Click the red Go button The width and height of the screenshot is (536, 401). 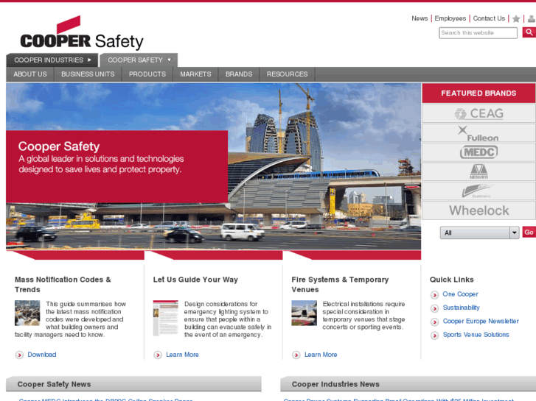pyautogui.click(x=529, y=233)
